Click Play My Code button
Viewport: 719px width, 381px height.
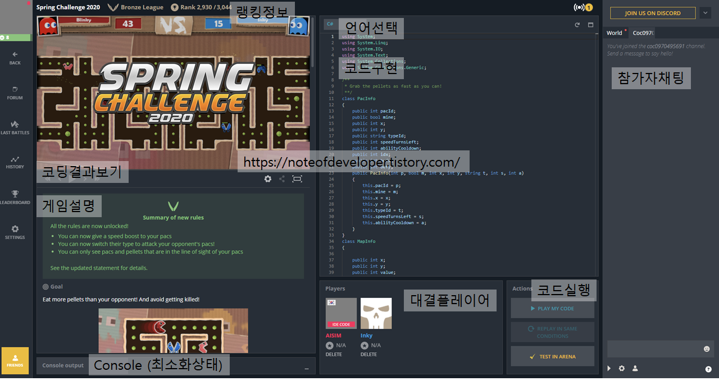pyautogui.click(x=552, y=309)
